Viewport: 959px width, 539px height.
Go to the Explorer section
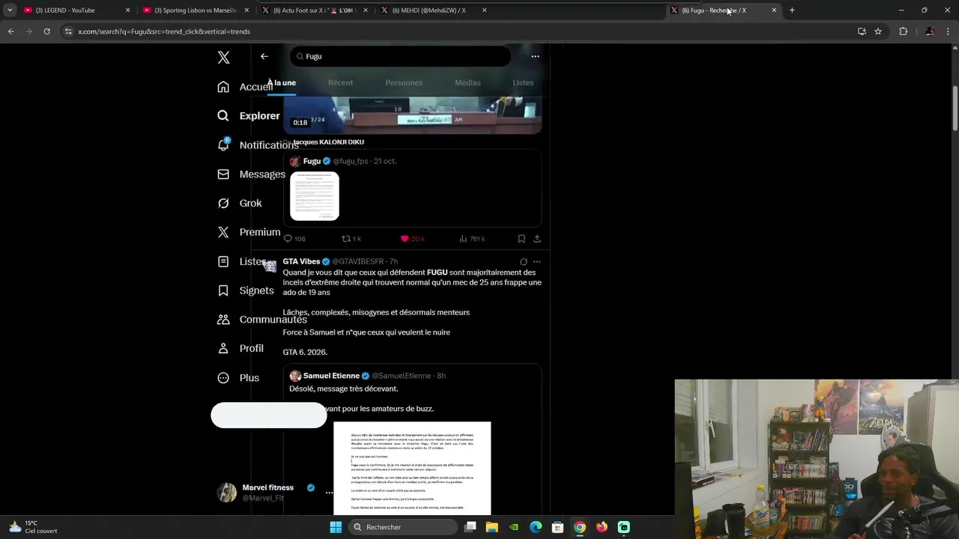(248, 116)
